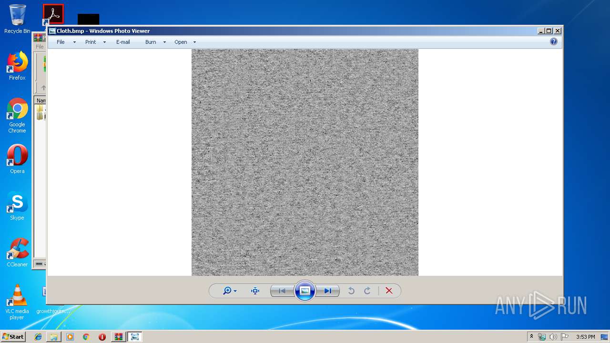The height and width of the screenshot is (343, 610).
Task: Close the Photo Viewer window
Action: [x=557, y=31]
